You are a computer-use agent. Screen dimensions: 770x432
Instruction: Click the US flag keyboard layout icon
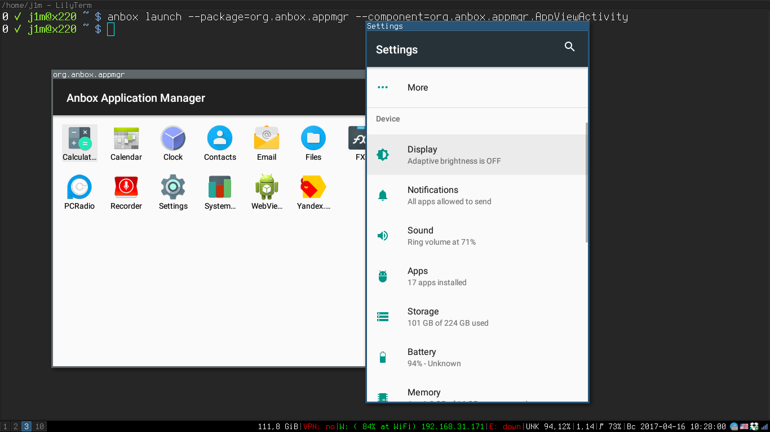[x=744, y=426]
